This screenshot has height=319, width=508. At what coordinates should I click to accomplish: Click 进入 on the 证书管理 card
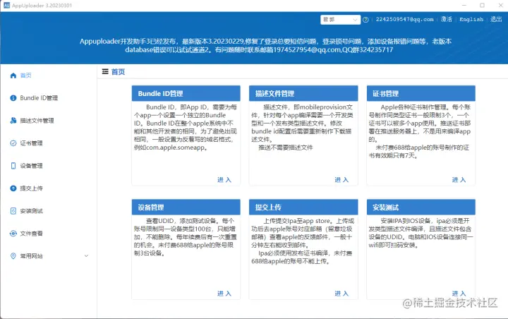459,179
